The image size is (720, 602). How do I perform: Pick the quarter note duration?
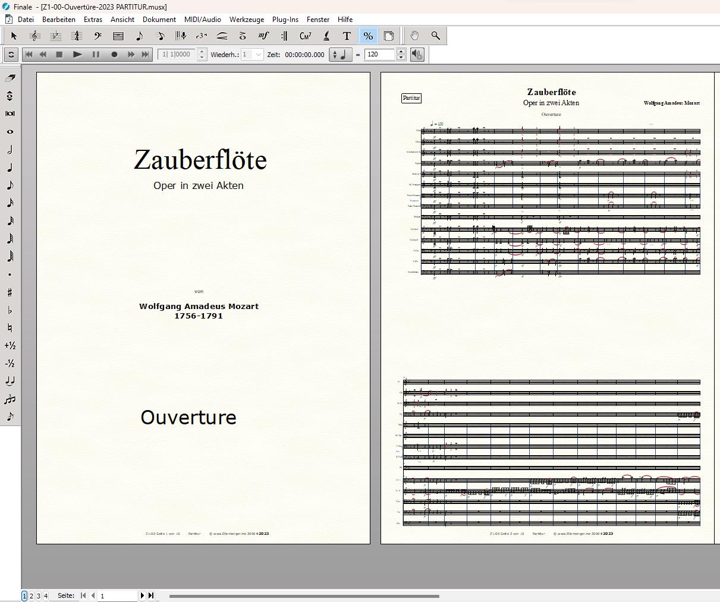10,168
